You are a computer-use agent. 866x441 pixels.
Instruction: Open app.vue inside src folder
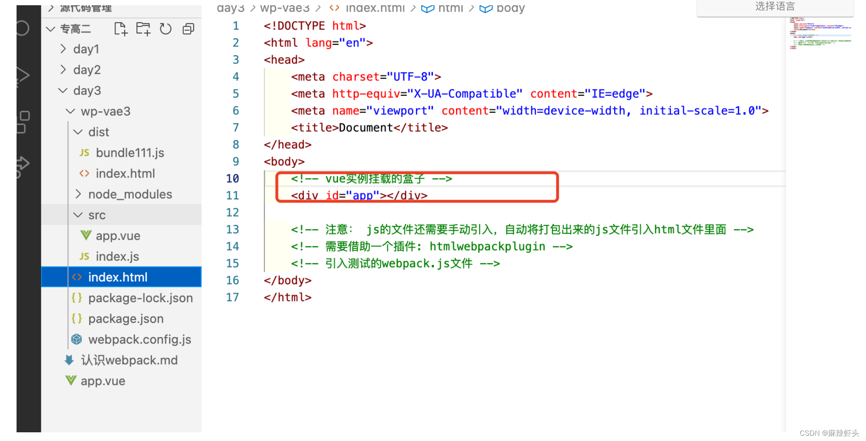point(118,236)
